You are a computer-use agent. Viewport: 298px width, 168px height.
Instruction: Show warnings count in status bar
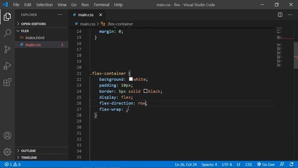pos(17,164)
